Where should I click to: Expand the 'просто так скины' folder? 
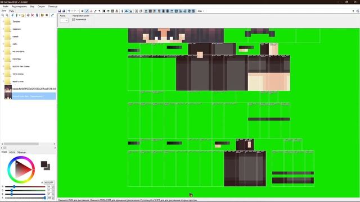click(3, 66)
